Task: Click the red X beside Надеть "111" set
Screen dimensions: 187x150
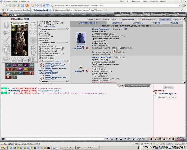Action: [44, 79]
